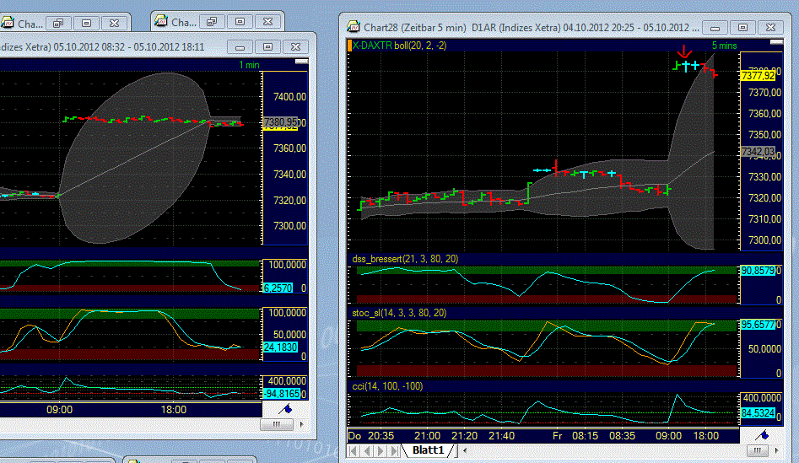Jump to last sheet with navigation arrow
This screenshot has width=799, height=463.
tap(393, 450)
